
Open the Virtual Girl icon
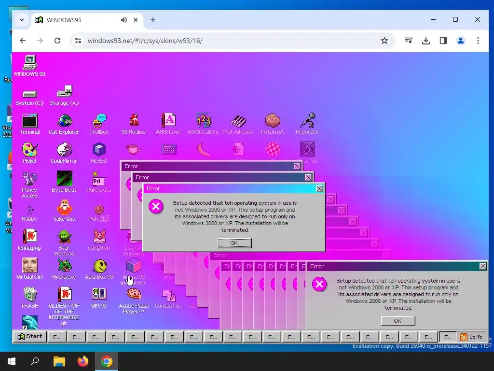coord(29,269)
